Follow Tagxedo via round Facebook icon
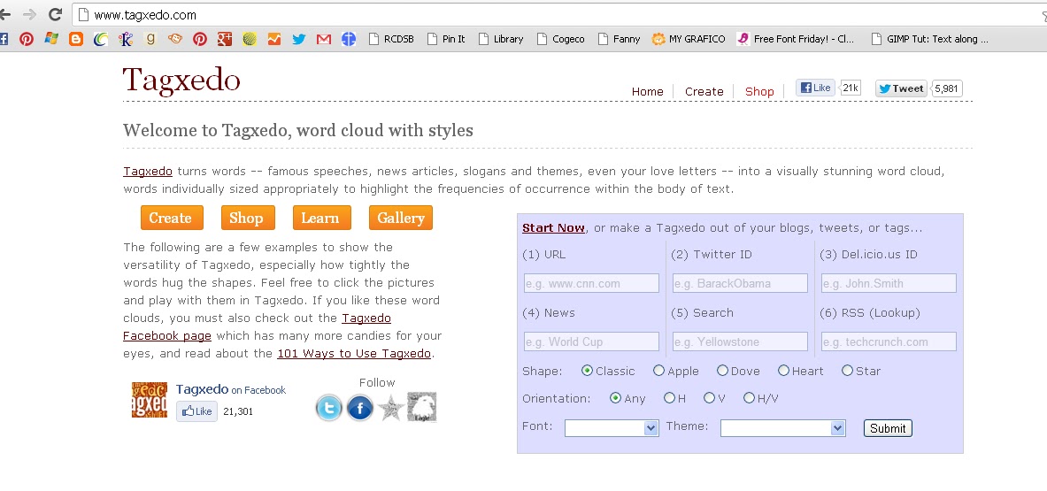The image size is (1047, 491). (359, 408)
